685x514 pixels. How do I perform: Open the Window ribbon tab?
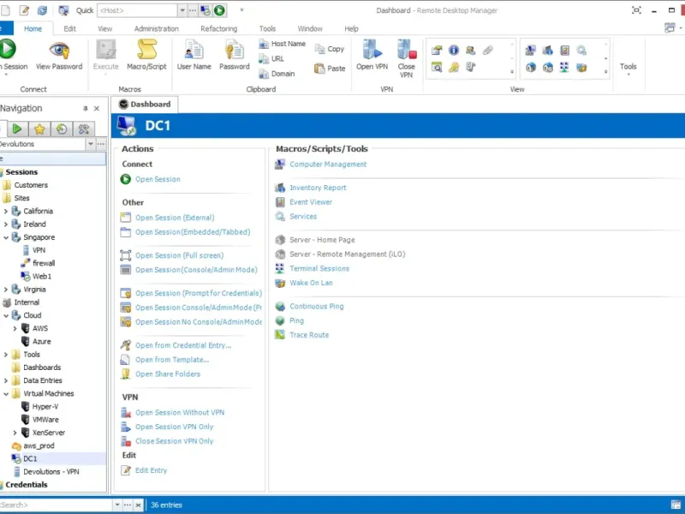310,28
